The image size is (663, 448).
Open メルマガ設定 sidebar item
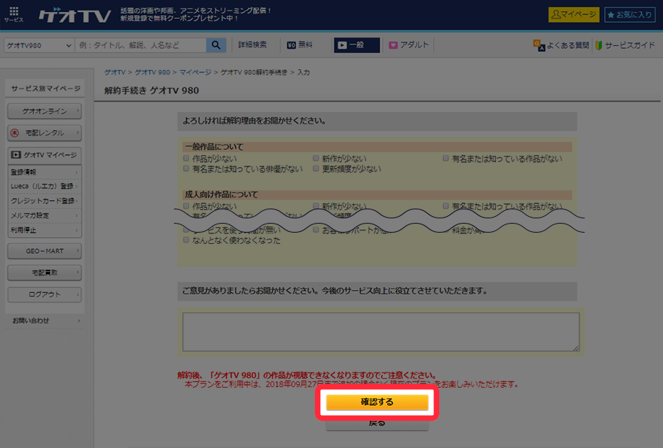point(44,215)
